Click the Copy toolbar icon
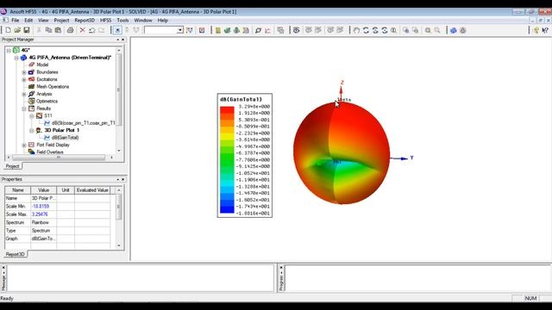552x310 pixels. pyautogui.click(x=48, y=30)
